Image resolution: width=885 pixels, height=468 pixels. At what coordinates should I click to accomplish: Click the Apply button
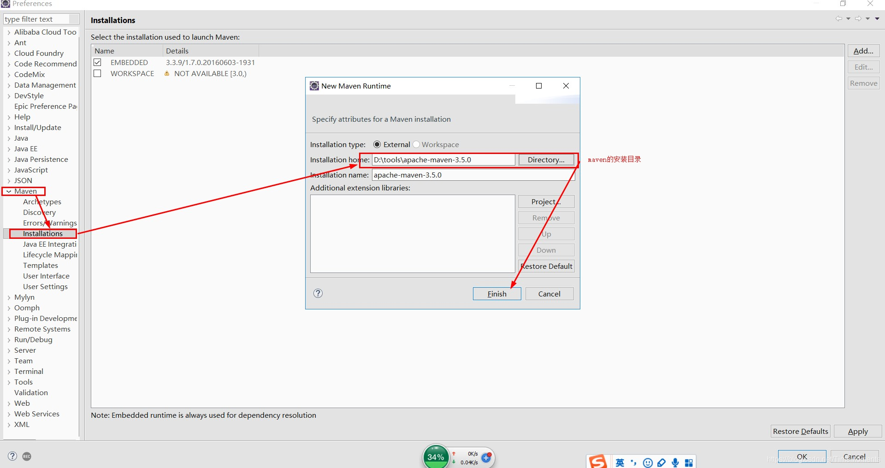coord(858,431)
